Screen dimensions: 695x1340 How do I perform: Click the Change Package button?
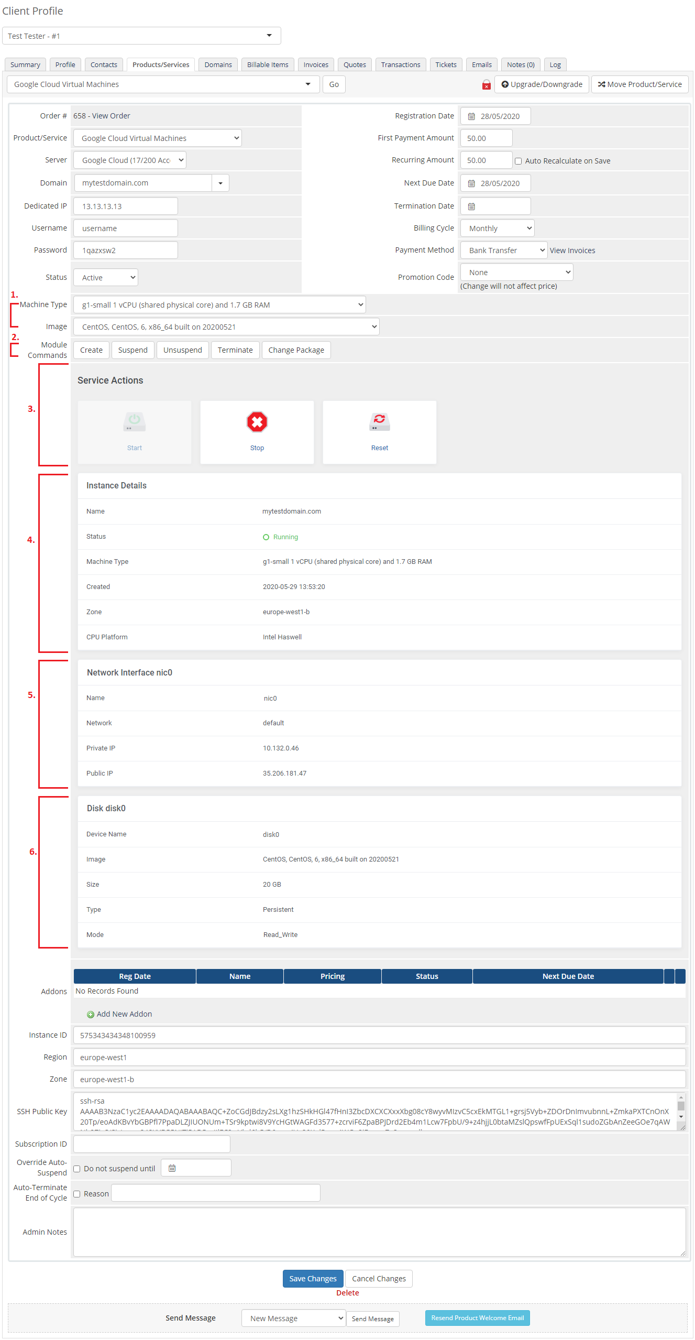pyautogui.click(x=296, y=350)
